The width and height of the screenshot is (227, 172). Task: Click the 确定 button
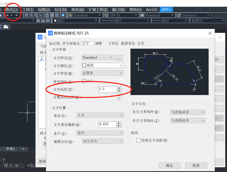169,165
